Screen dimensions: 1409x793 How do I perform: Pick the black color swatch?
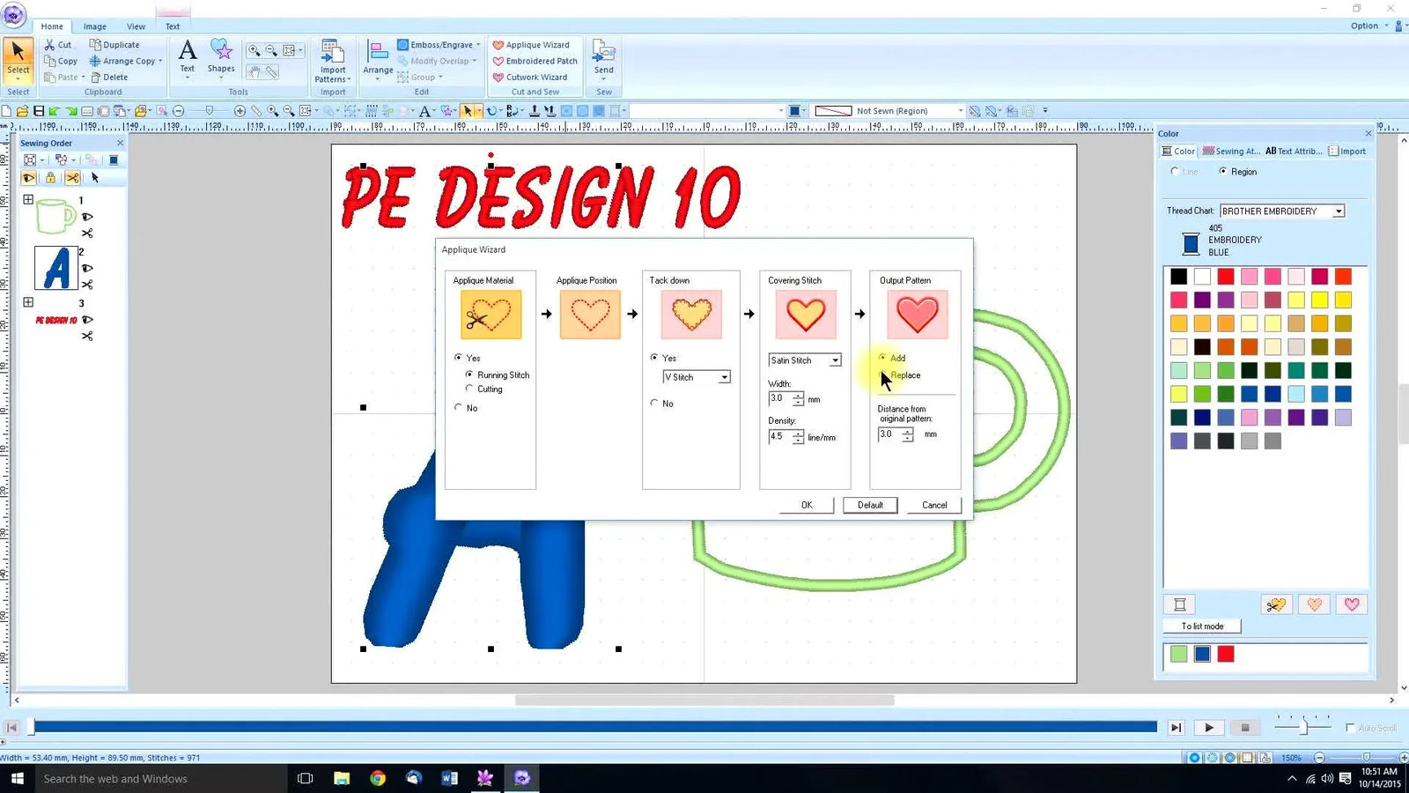pyautogui.click(x=1178, y=277)
